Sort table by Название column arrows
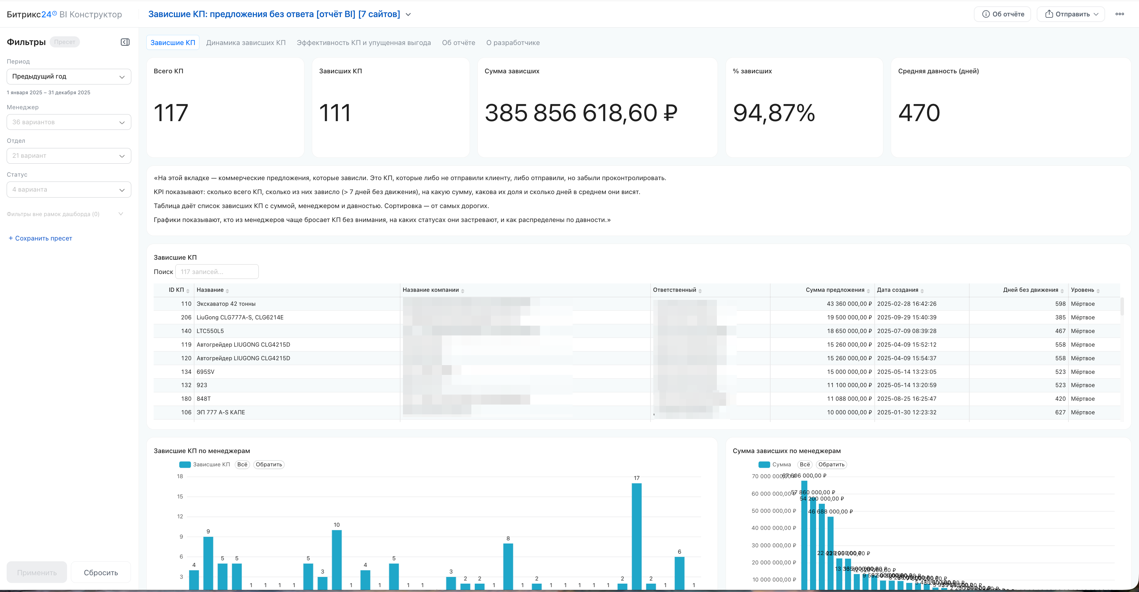Viewport: 1139px width, 592px height. (227, 290)
